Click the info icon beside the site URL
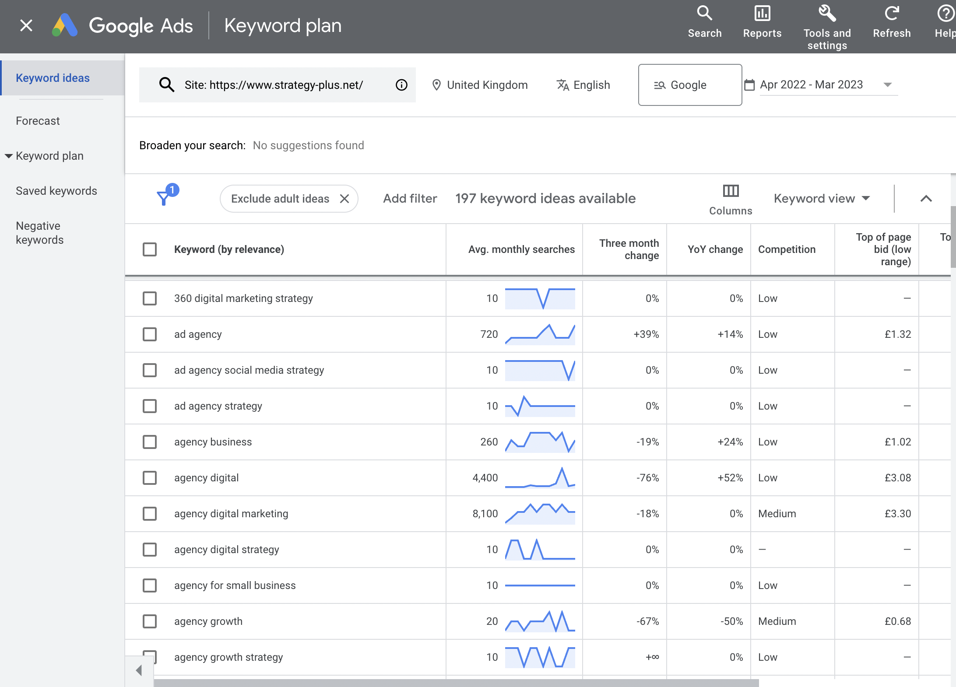The height and width of the screenshot is (687, 956). click(401, 85)
